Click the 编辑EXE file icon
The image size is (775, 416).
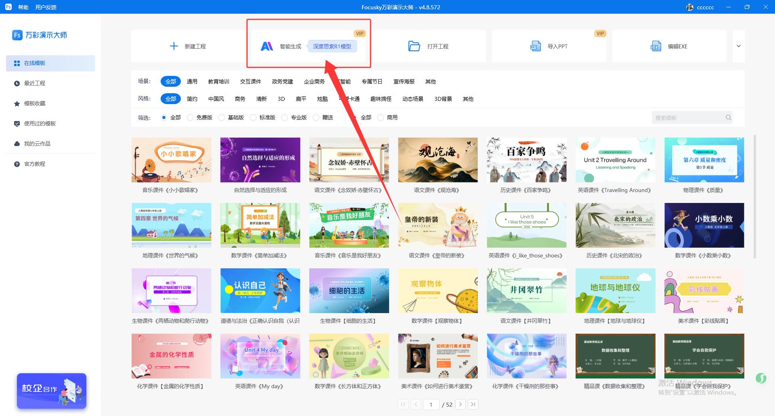tap(656, 46)
